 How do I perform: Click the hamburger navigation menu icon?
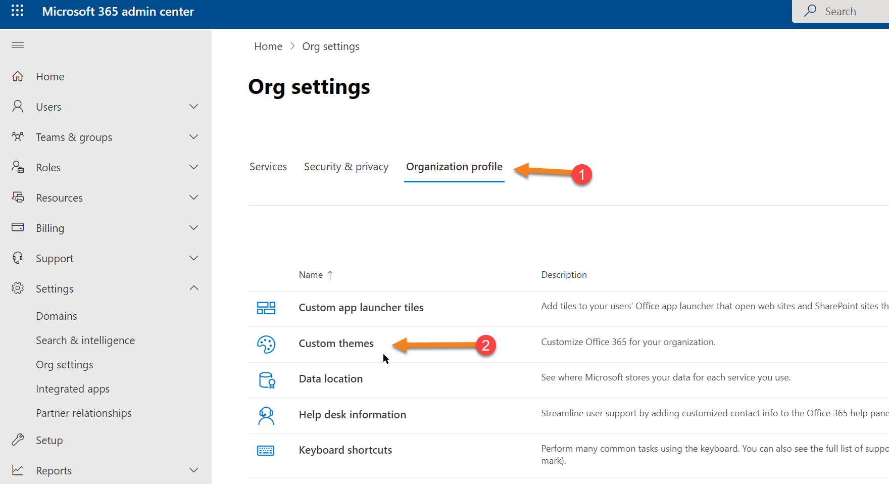18,45
